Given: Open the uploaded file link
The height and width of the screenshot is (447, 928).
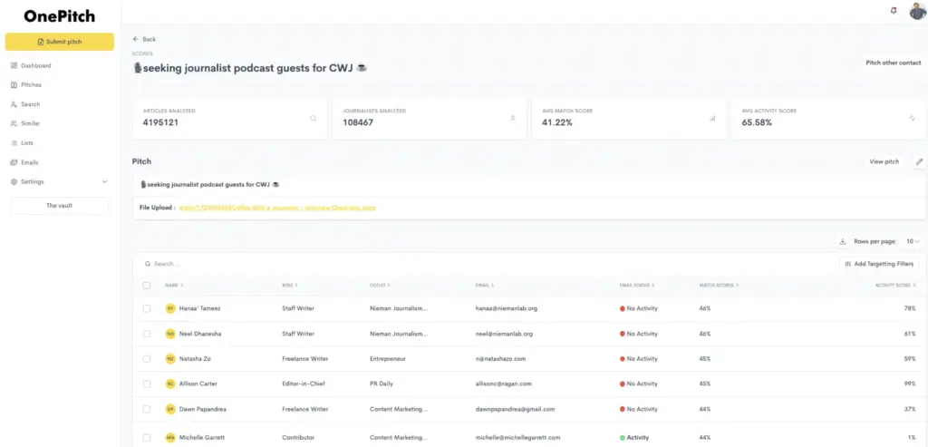Looking at the screenshot, I should [x=277, y=208].
